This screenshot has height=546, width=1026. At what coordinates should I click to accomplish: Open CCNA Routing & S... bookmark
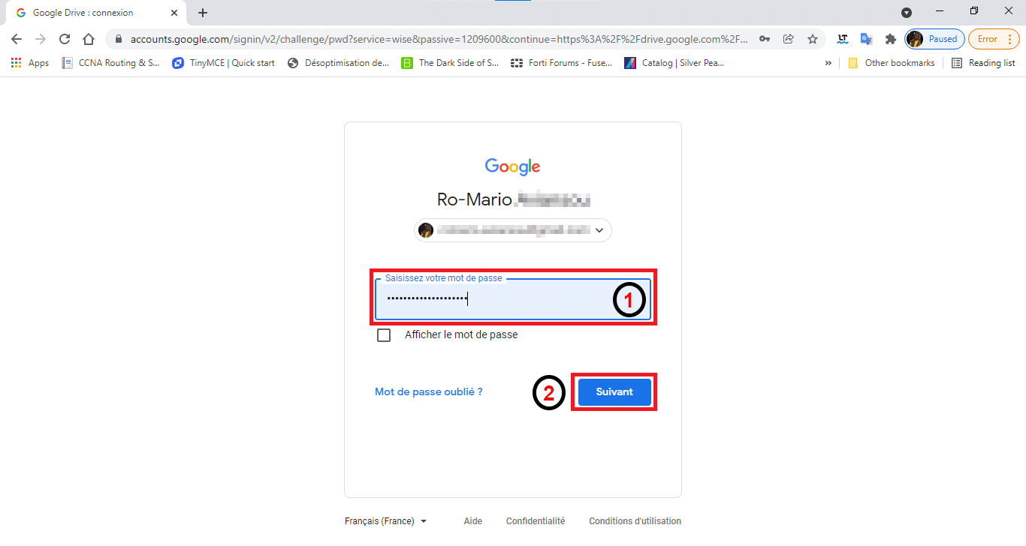click(x=111, y=63)
